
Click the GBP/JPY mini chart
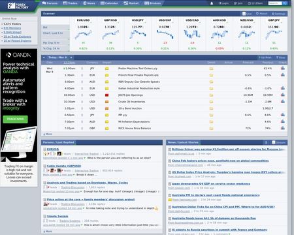274,35
